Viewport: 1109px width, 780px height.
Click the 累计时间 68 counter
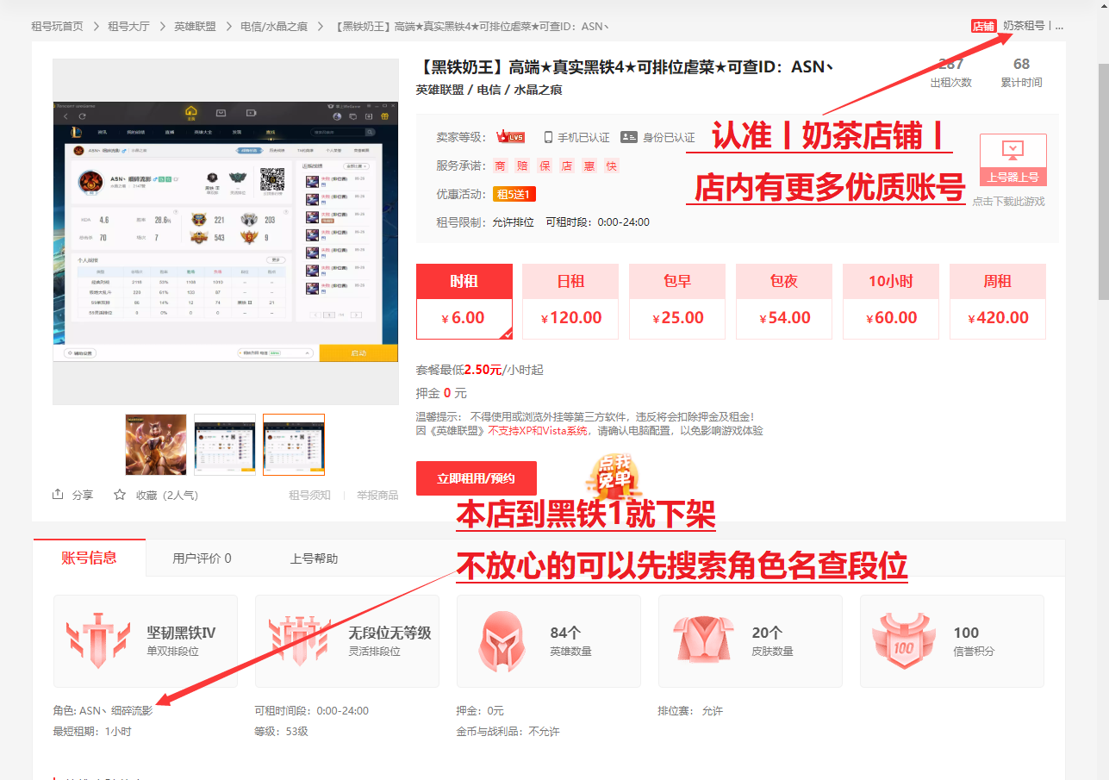tap(1021, 72)
